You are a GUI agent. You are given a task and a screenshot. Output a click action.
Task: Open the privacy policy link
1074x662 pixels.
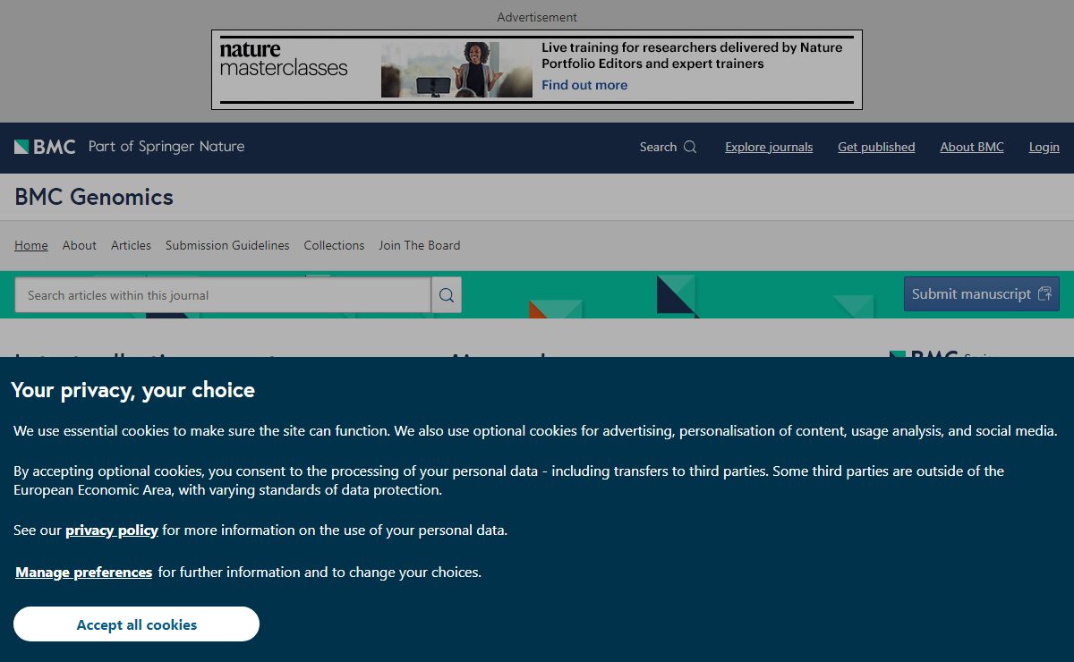click(112, 530)
